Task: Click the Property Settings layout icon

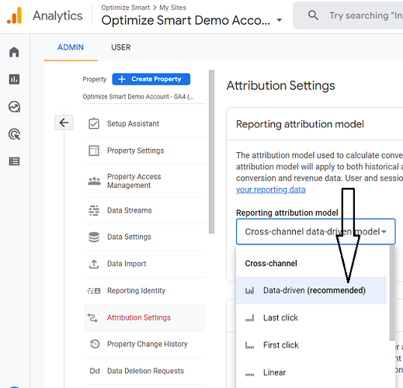Action: (94, 151)
